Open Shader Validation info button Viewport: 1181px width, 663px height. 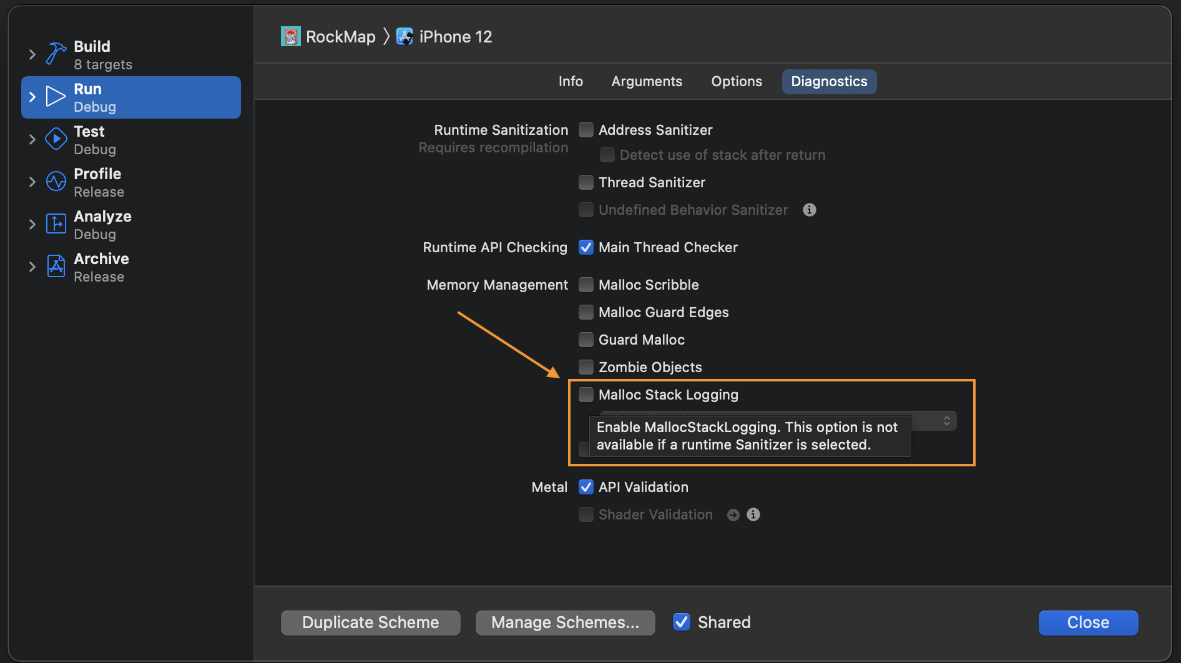pos(753,514)
